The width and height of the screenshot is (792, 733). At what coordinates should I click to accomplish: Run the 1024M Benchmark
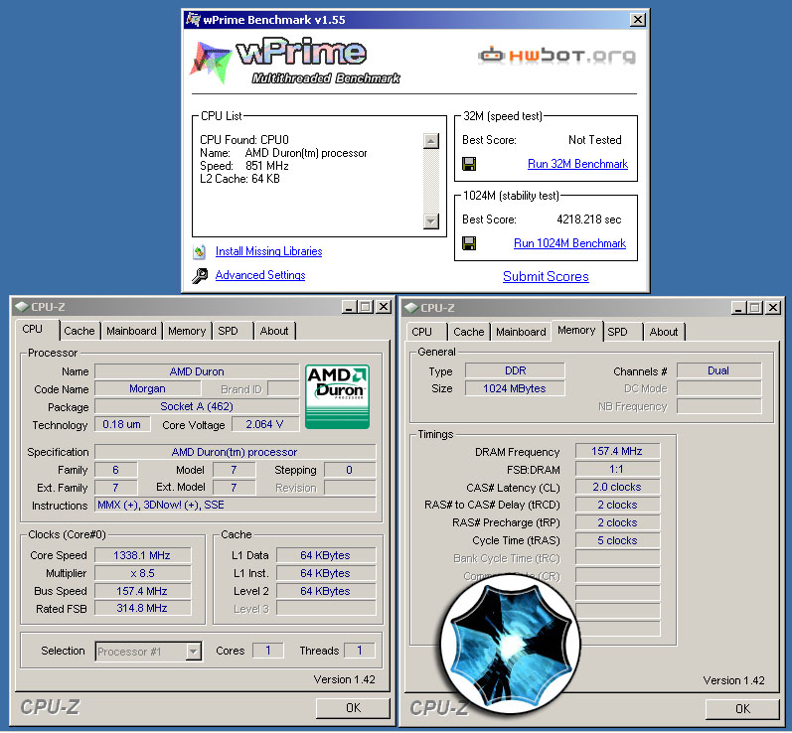pos(569,243)
